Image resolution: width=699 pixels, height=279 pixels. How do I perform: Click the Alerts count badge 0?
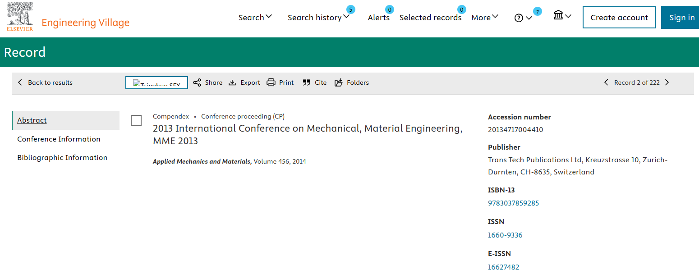point(390,9)
